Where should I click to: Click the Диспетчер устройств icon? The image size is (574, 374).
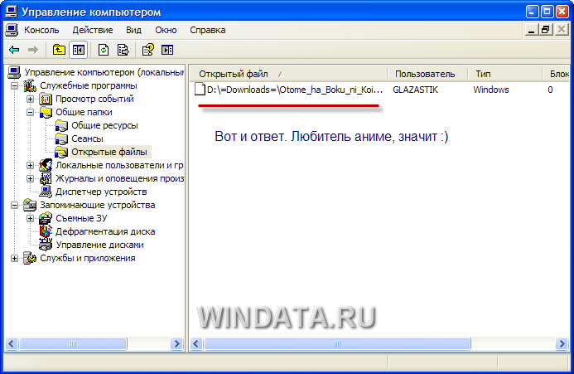[x=46, y=192]
